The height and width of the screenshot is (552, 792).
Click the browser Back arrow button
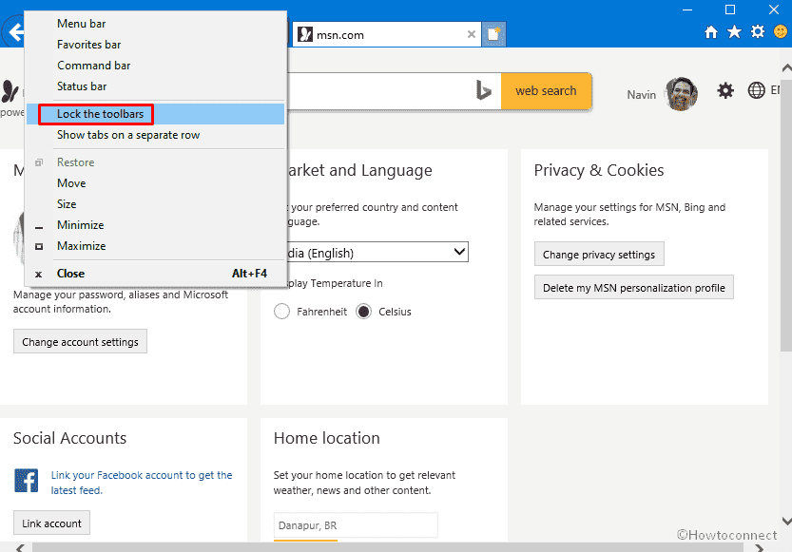pos(14,32)
